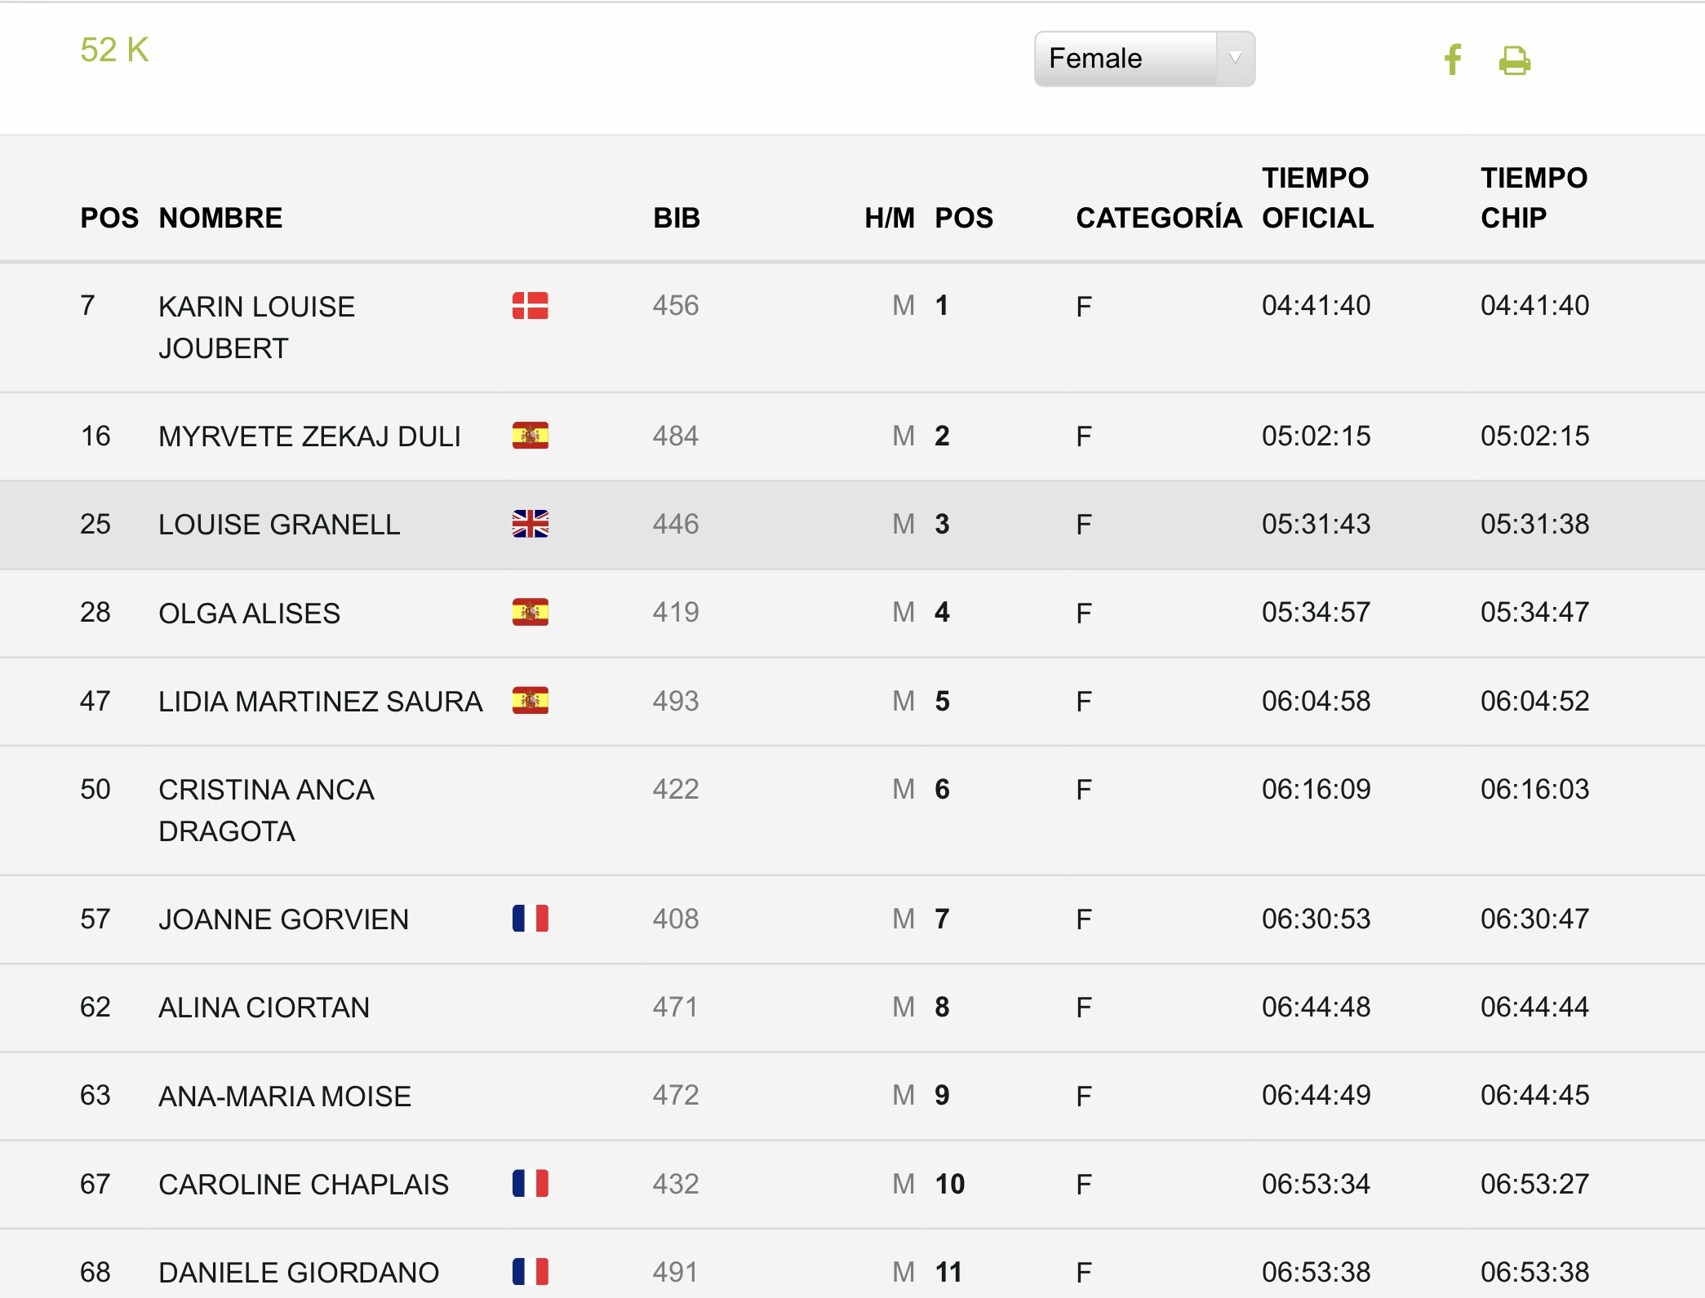Click the TIEMPO CHIP column header
The width and height of the screenshot is (1705, 1298).
1534,197
